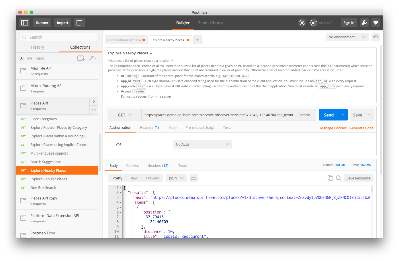Viewport: 399px width, 261px height.
Task: Toggle line wrap icon in response
Action: (194, 178)
